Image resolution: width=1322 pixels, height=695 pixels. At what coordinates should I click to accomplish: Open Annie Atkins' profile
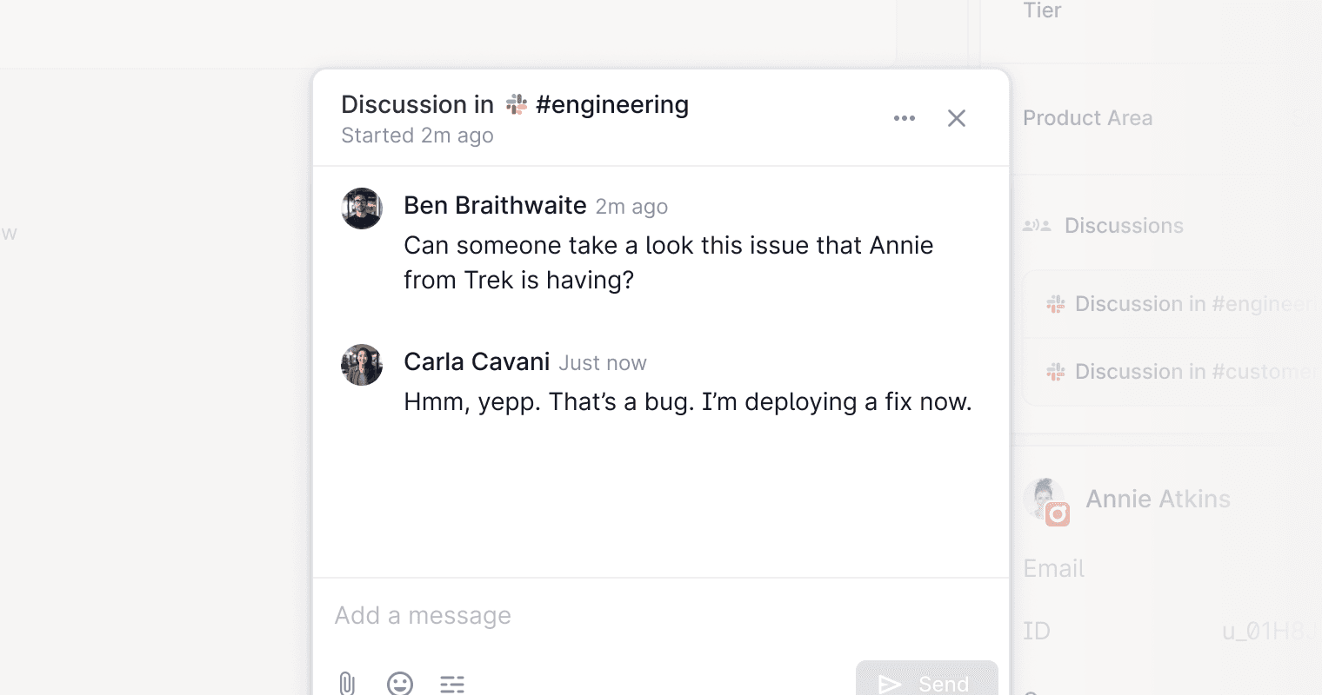1158,499
